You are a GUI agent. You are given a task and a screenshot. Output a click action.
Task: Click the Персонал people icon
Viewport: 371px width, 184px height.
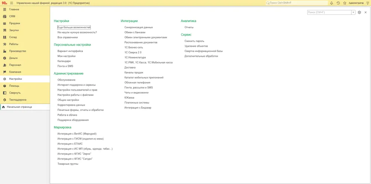pyautogui.click(x=4, y=65)
